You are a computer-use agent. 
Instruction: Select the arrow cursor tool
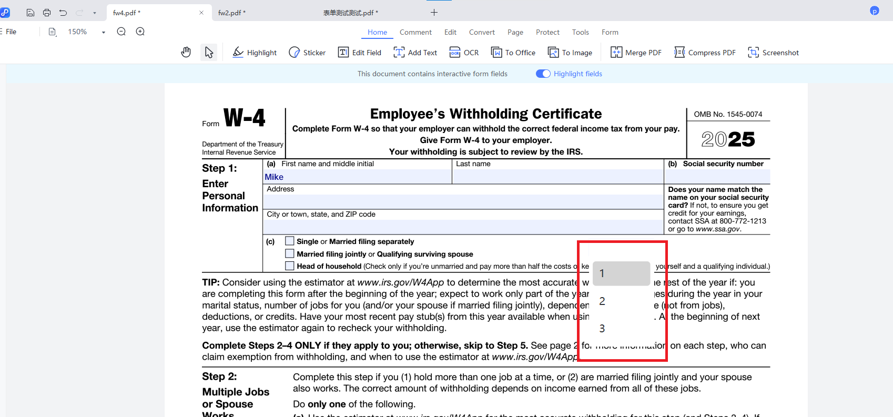(x=209, y=52)
